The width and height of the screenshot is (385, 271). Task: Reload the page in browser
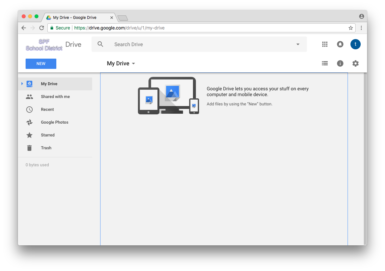[x=42, y=28]
